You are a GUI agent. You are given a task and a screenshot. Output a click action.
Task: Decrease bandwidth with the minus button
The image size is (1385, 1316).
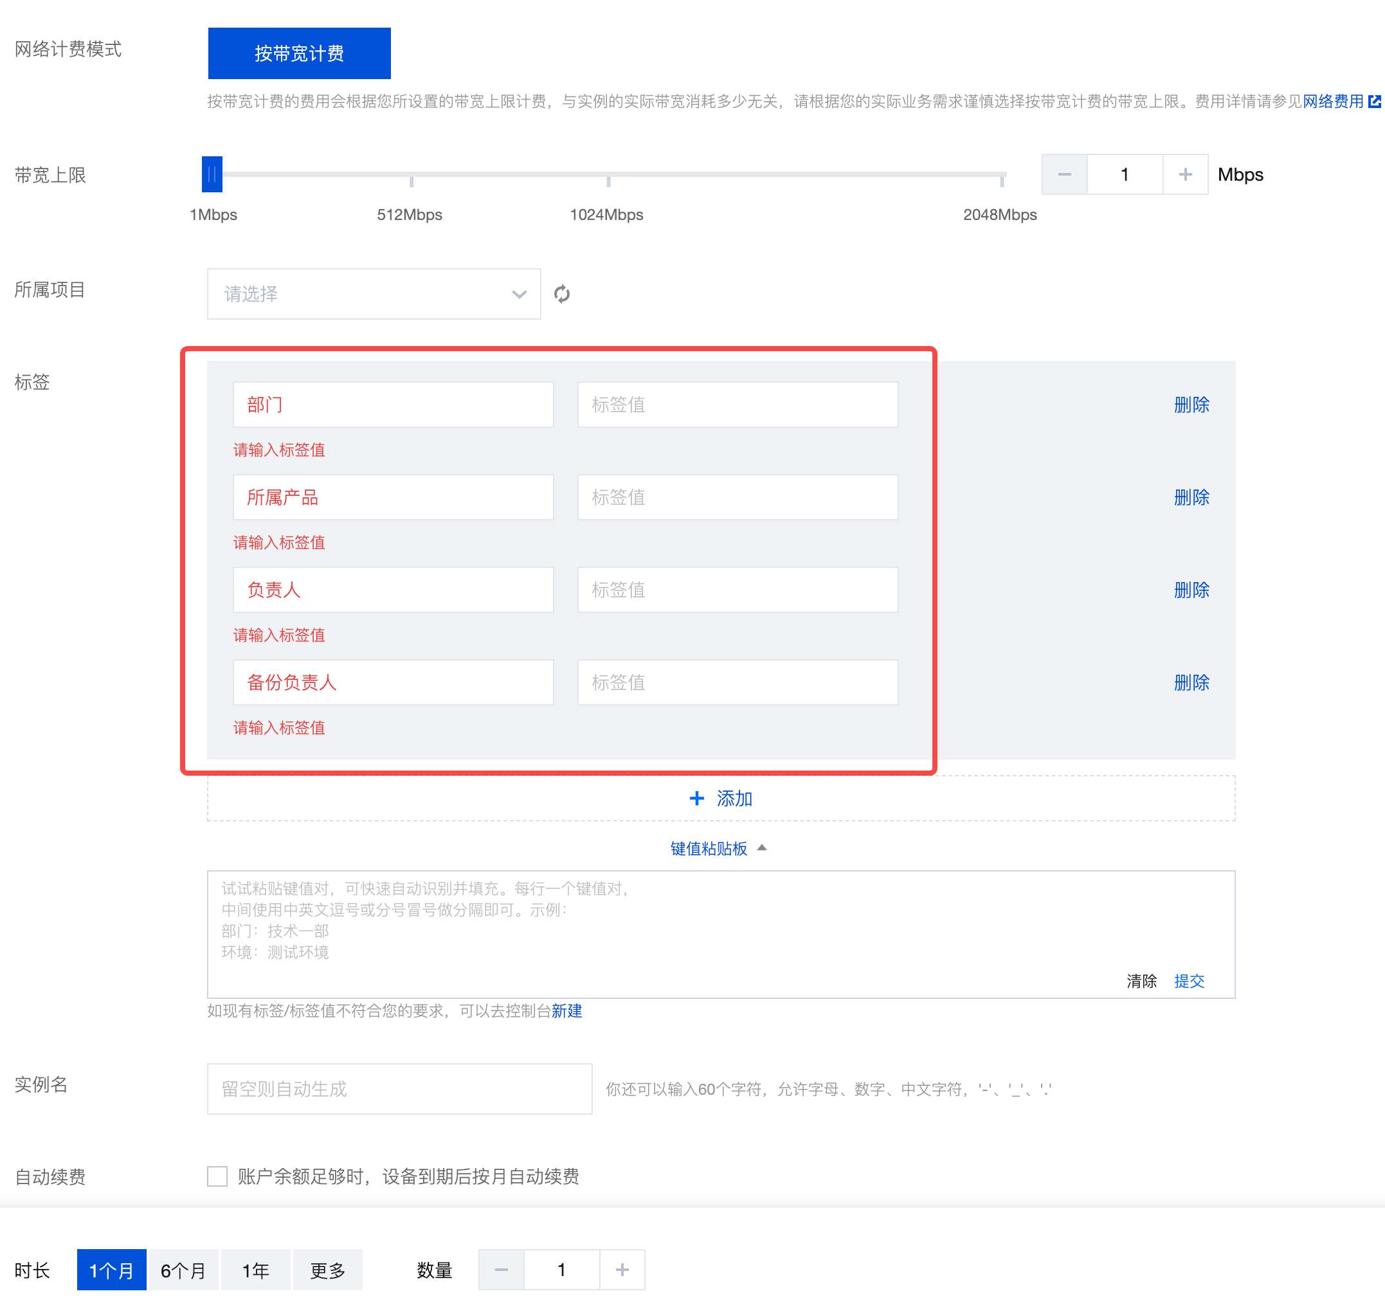[x=1064, y=175]
